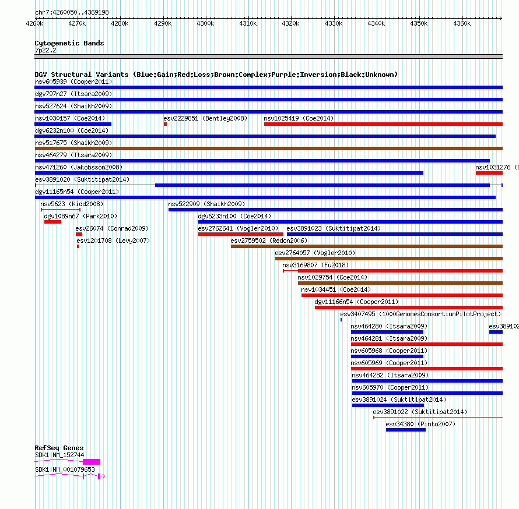Click the nsv464281 (Itsara2009) label
Image resolution: width=519 pixels, height=509 pixels.
389,338
